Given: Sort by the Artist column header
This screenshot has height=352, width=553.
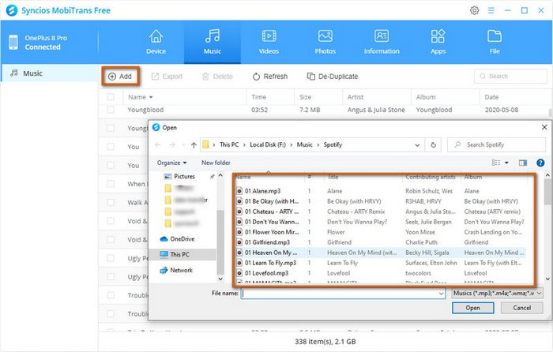Looking at the screenshot, I should [355, 97].
